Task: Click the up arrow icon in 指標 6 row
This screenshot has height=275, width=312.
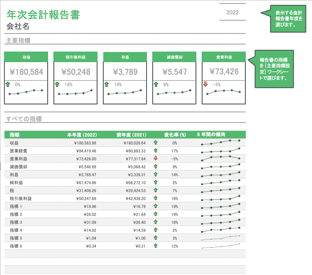Action: [156, 246]
